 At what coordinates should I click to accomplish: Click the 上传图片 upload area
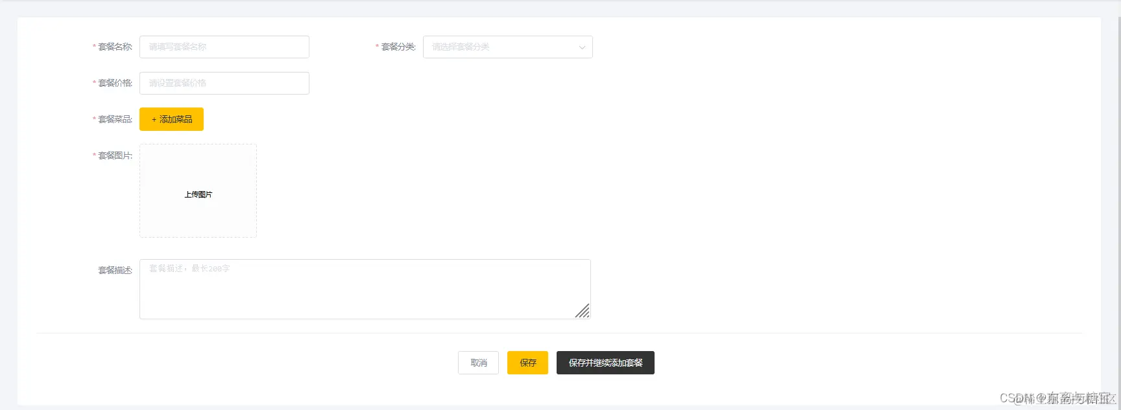[x=198, y=190]
